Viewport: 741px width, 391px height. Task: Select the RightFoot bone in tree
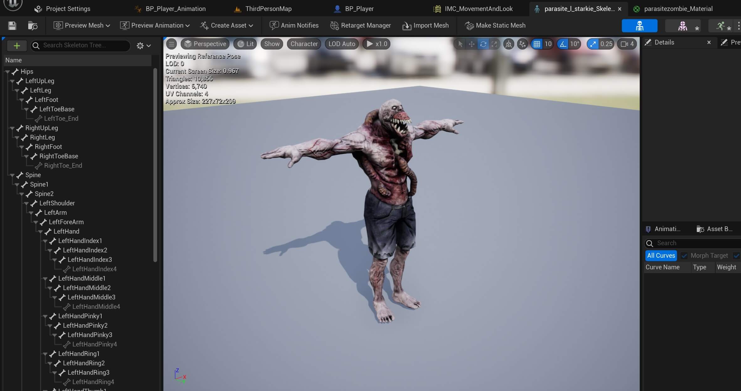pos(48,147)
